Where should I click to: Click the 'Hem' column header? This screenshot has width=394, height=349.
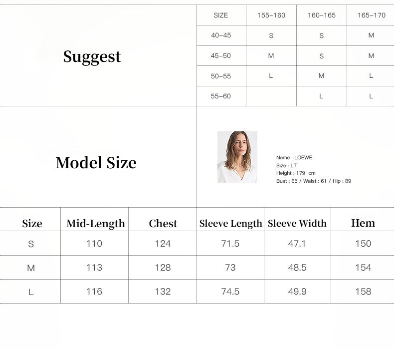(x=363, y=223)
